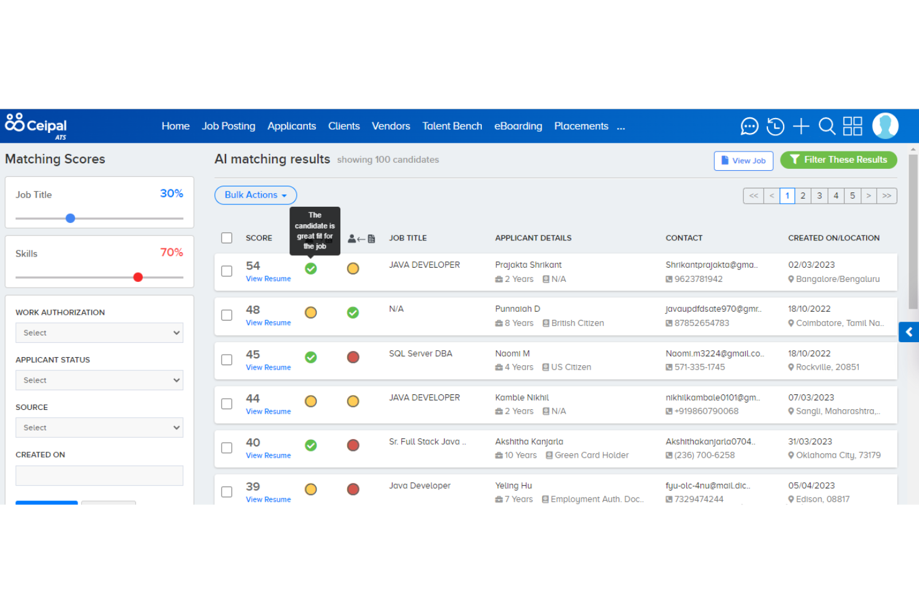Open the chat messages icon
Screen dimensions: 919x613
749,127
